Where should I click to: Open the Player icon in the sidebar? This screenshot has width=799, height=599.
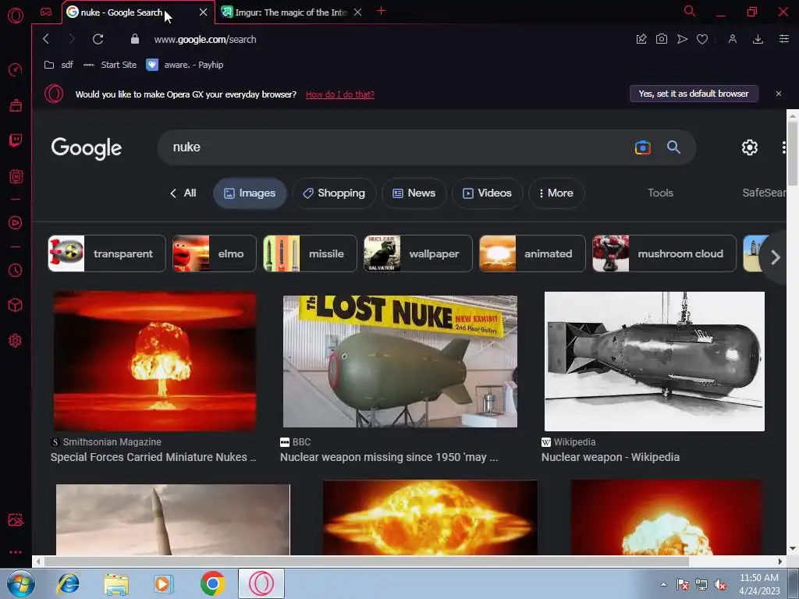16,222
